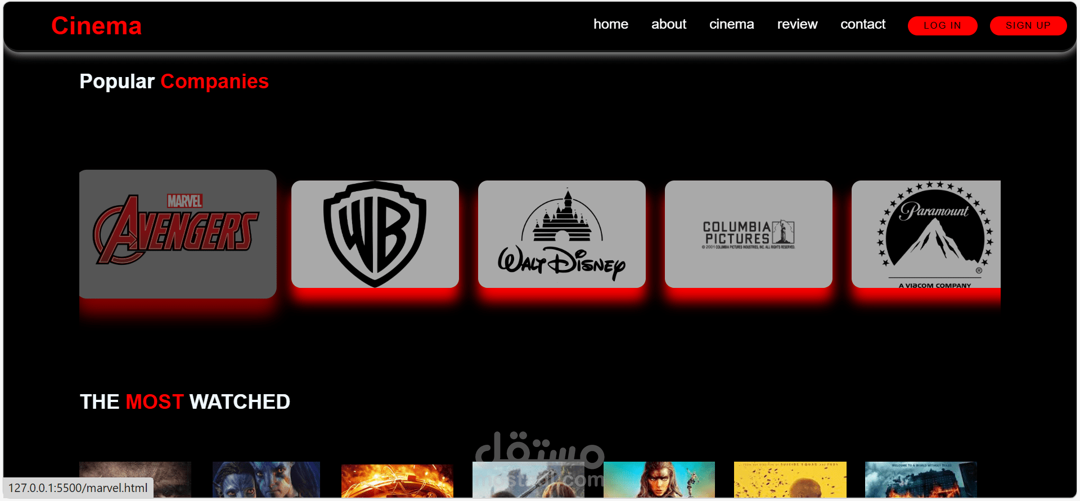Click THE MOST WATCHED heading
The height and width of the screenshot is (501, 1080).
pyautogui.click(x=185, y=402)
